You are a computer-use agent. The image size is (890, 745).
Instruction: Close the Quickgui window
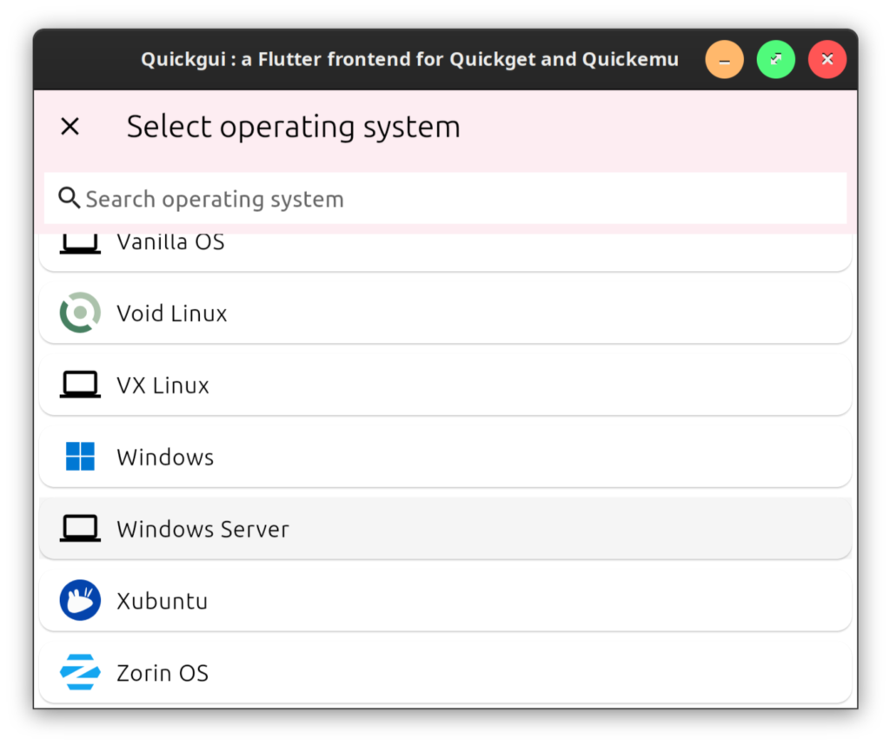click(x=827, y=60)
